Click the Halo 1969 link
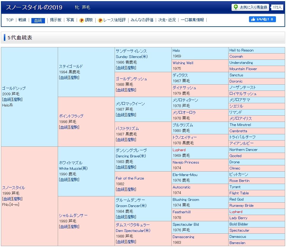 [176, 51]
